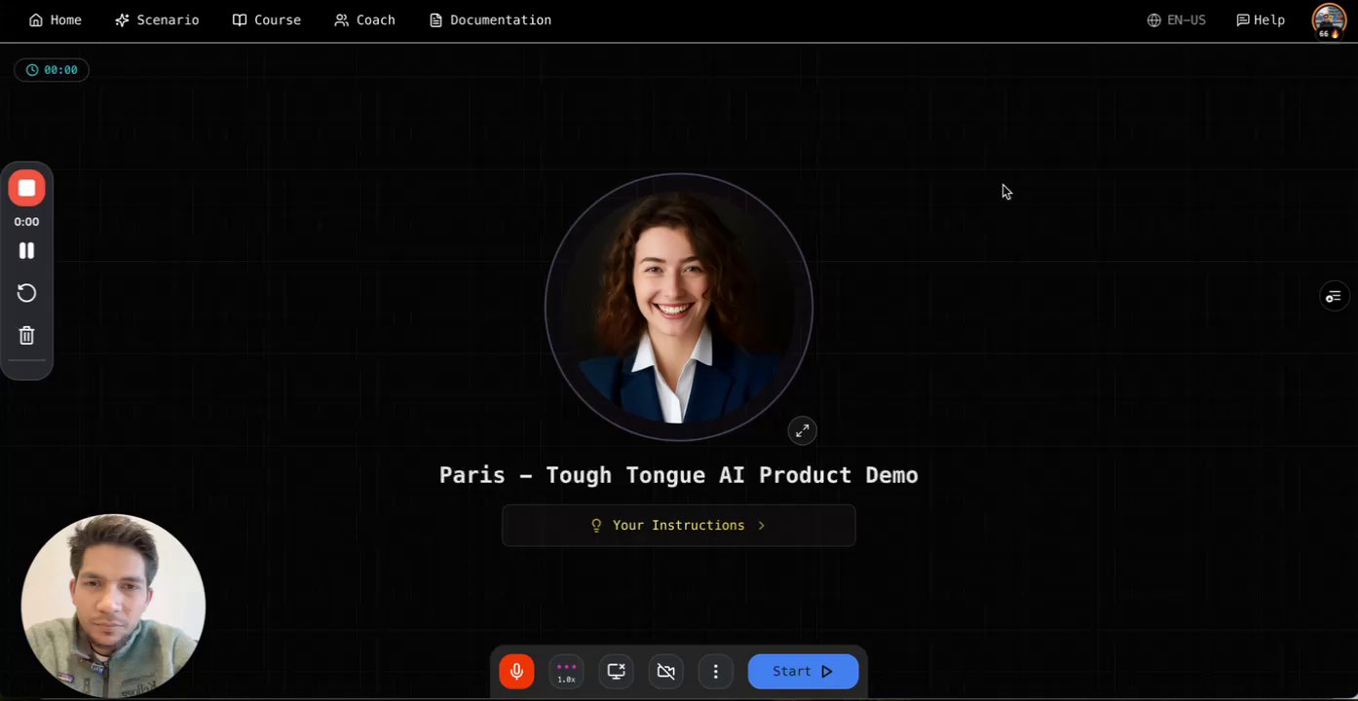Toggle the camera off icon
The image size is (1358, 701).
(666, 671)
